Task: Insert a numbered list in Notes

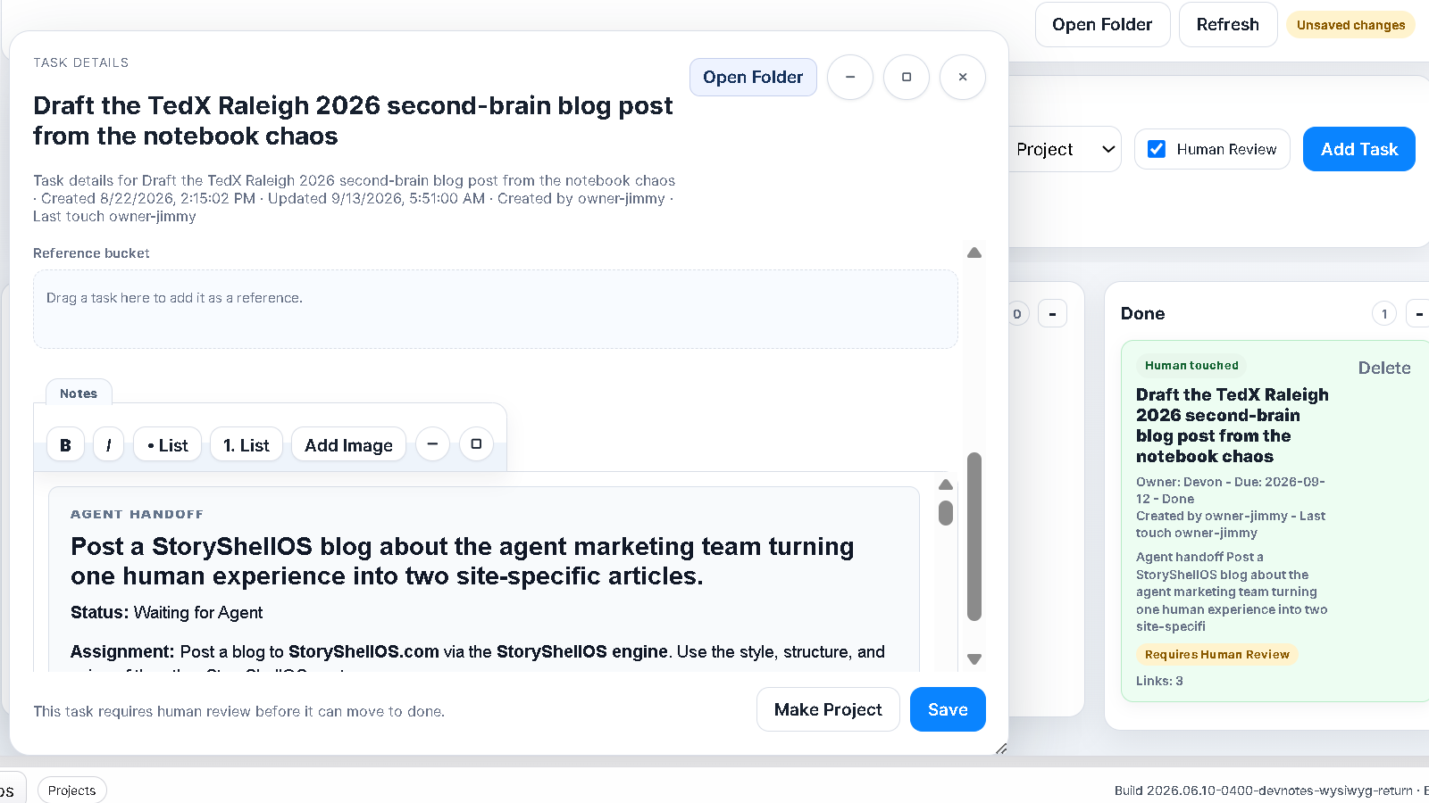Action: point(247,444)
